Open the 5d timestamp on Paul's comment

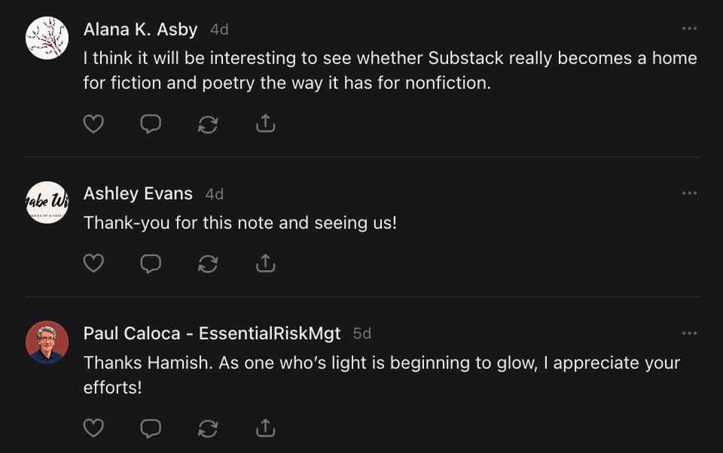362,333
